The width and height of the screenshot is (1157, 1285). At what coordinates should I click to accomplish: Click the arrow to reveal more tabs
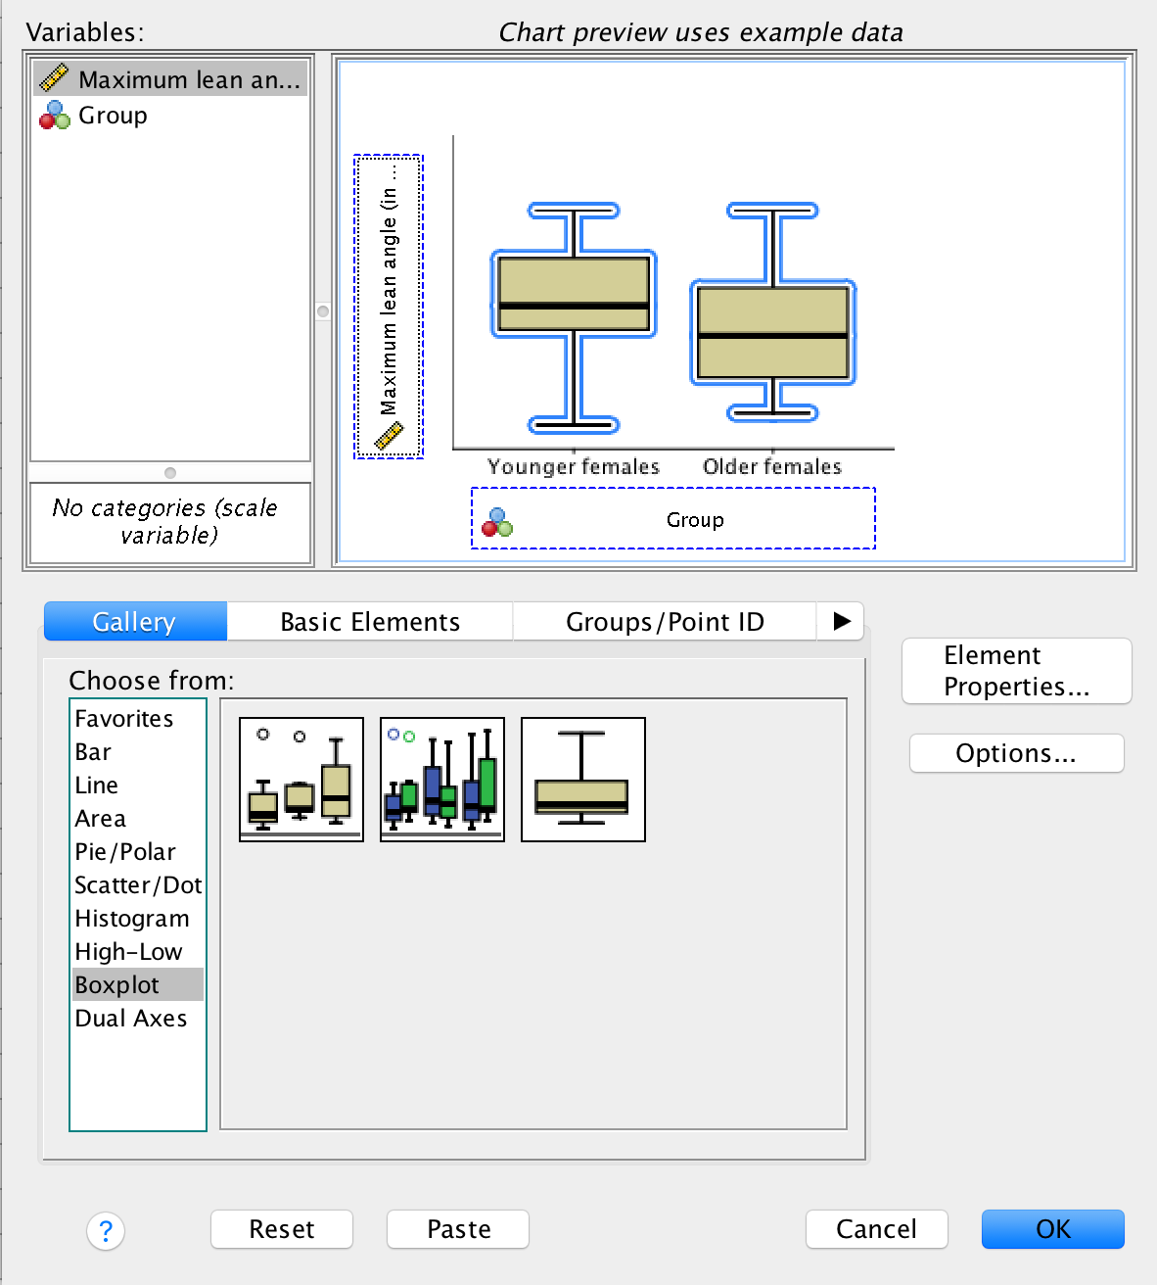840,621
